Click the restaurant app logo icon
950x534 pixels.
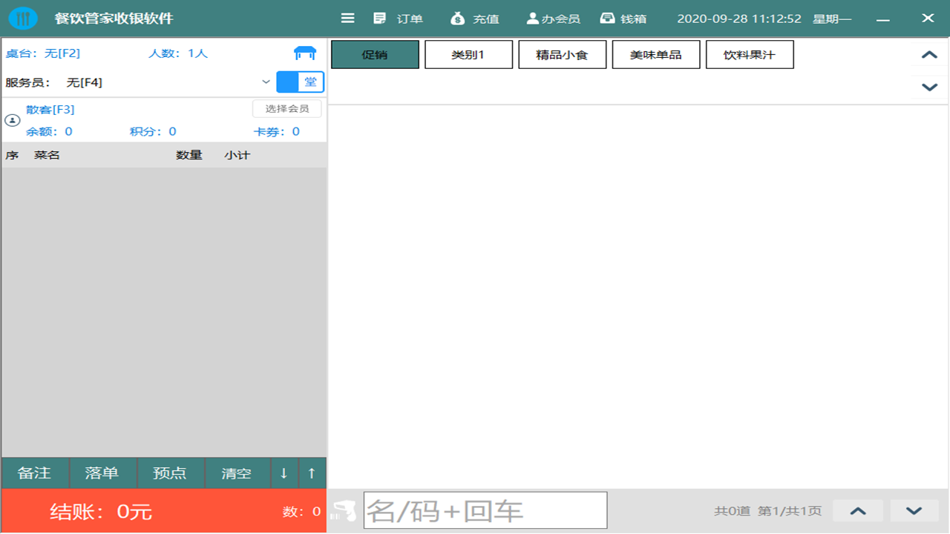[x=23, y=18]
